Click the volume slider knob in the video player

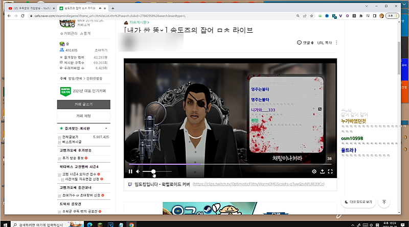coord(153,171)
